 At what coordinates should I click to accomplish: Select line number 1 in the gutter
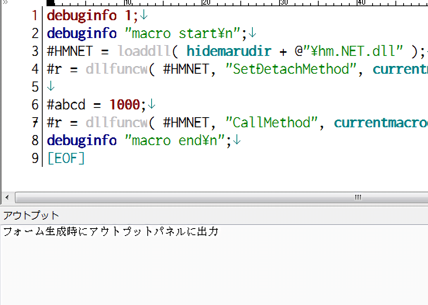(35, 16)
